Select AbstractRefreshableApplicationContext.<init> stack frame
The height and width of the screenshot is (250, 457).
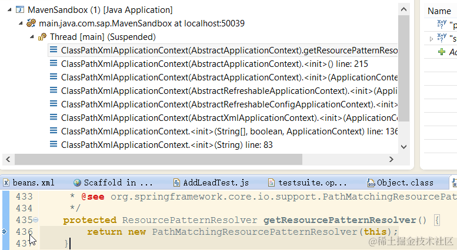click(x=229, y=91)
